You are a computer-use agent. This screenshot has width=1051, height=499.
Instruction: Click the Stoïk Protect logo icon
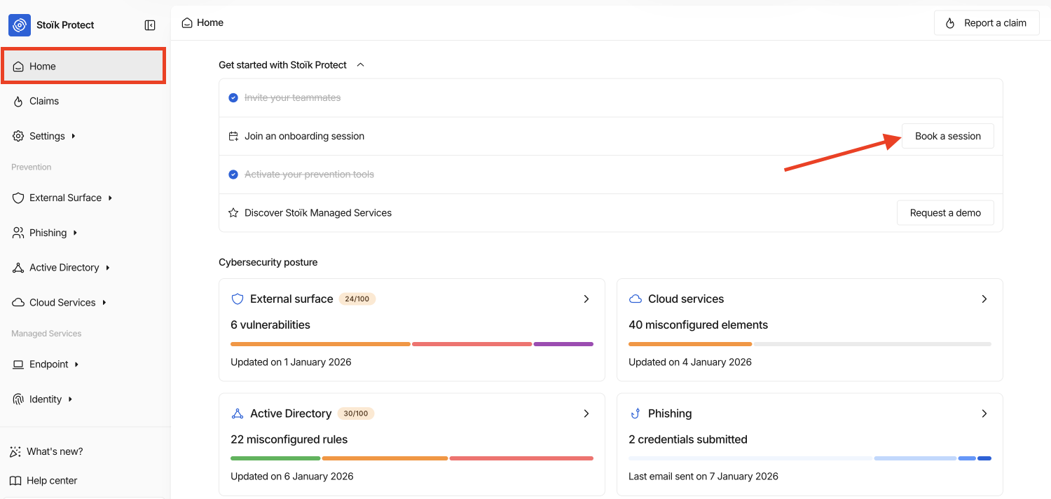coord(20,25)
